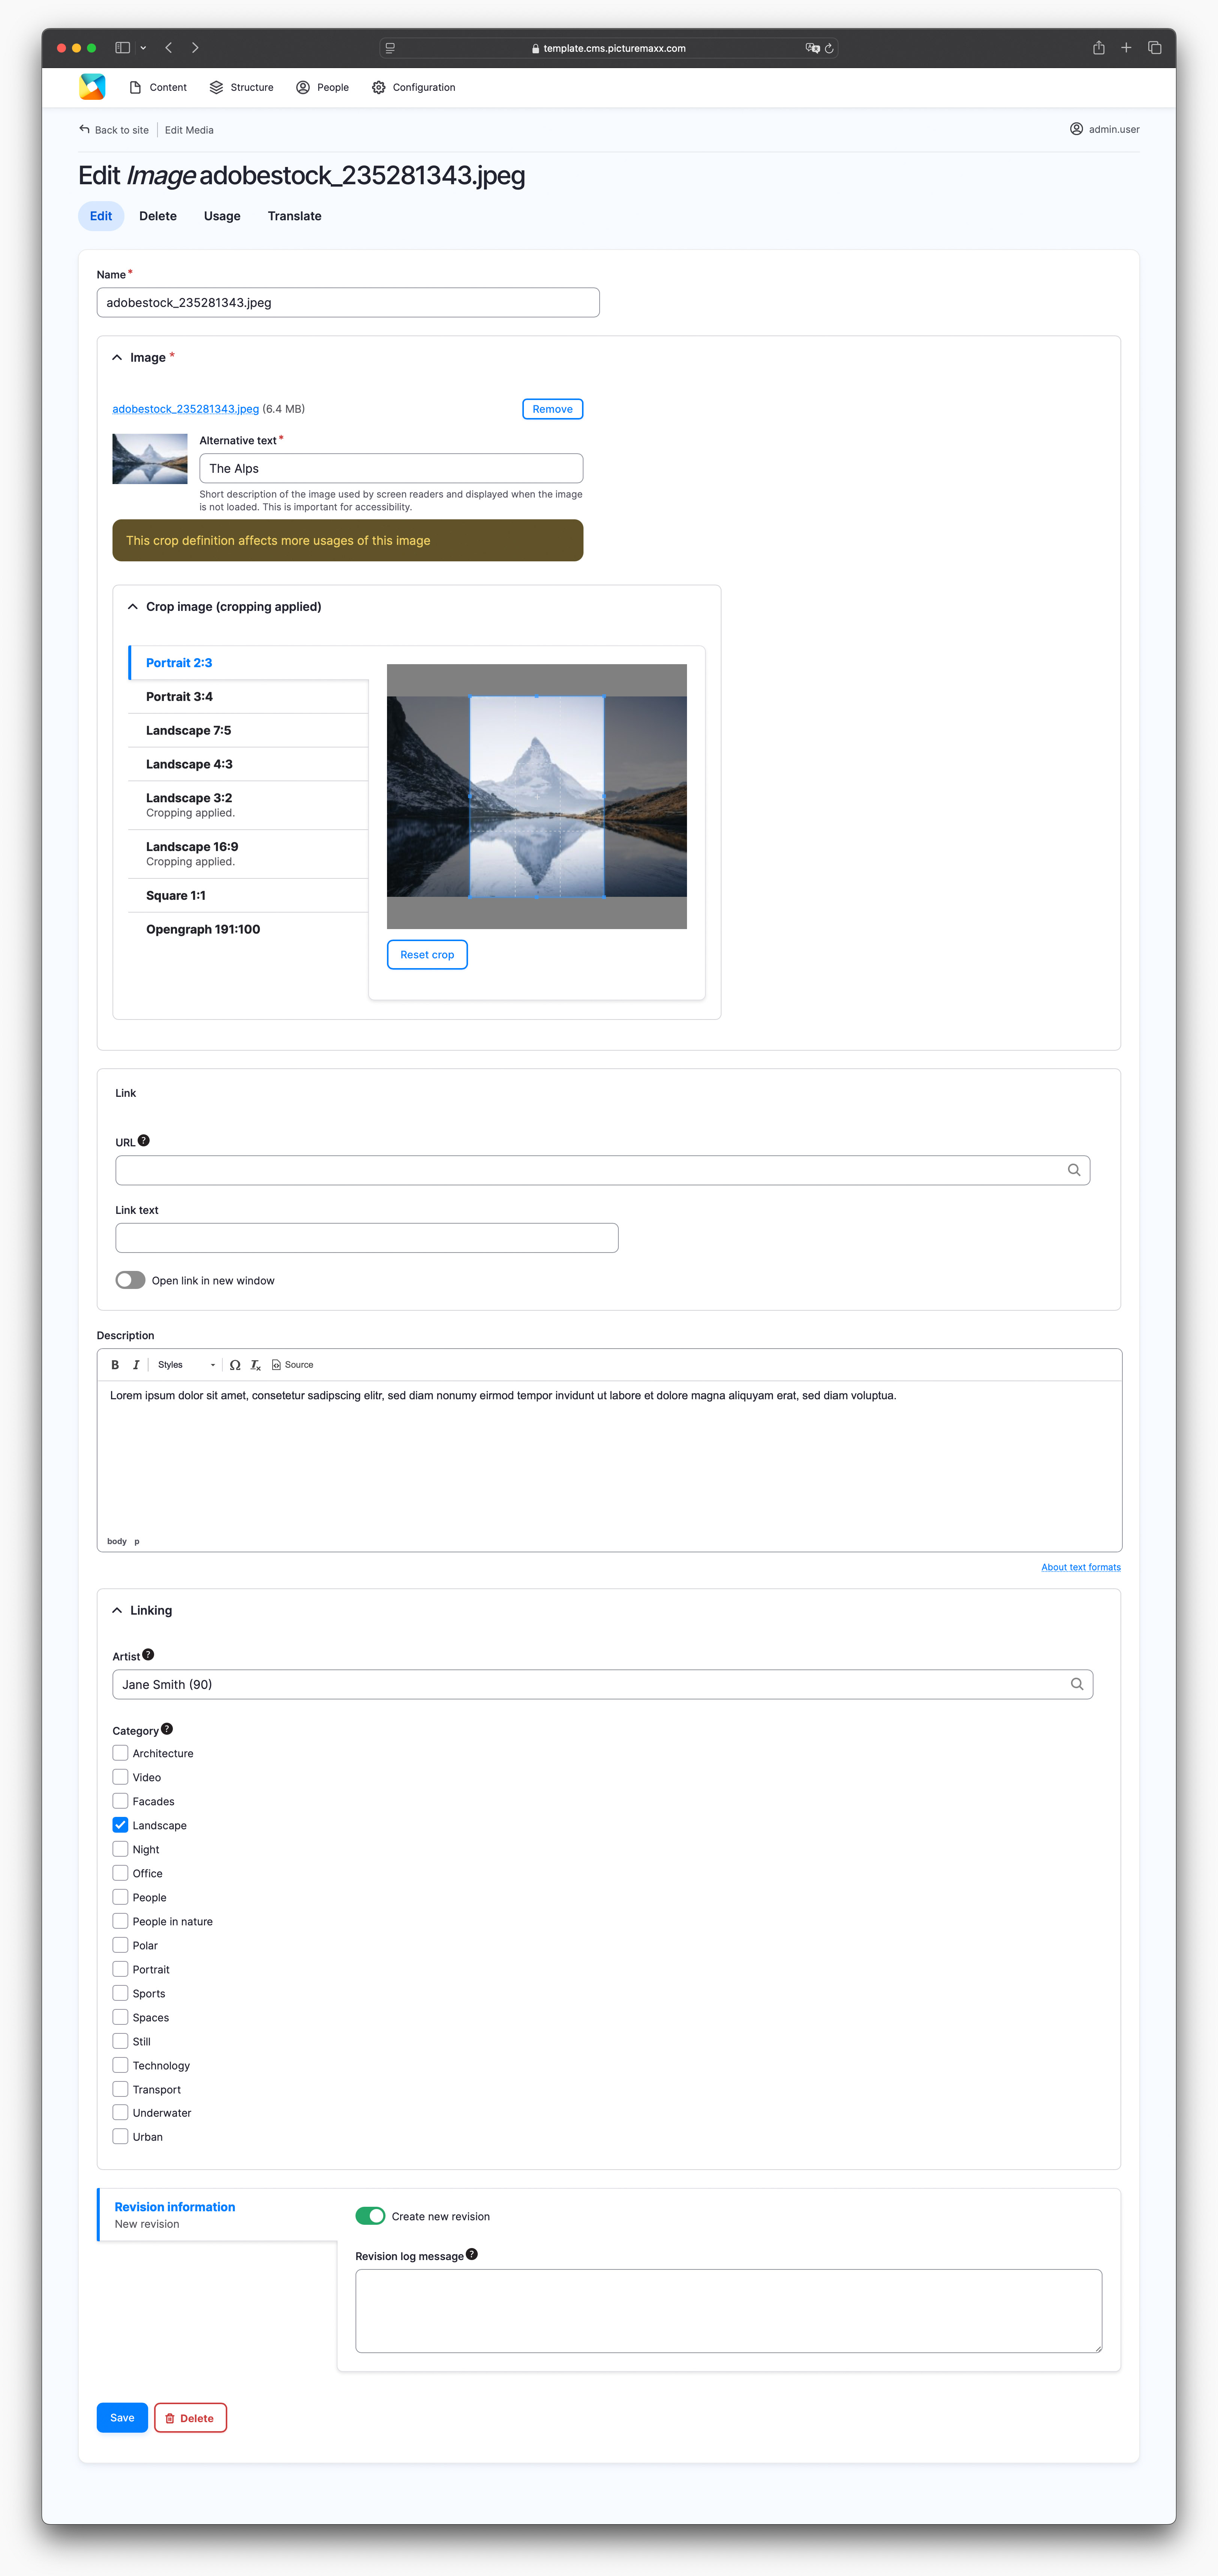Click the Drupal site logo icon
The width and height of the screenshot is (1218, 2576).
pos(92,87)
